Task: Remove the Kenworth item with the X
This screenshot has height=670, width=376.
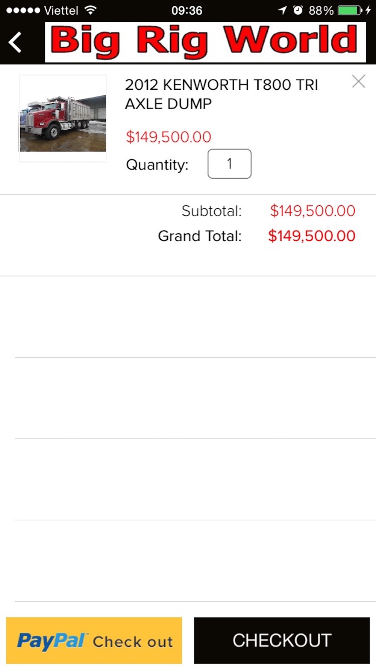Action: click(x=359, y=81)
